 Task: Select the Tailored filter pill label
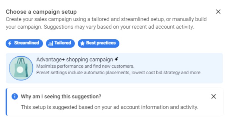pos(62,43)
